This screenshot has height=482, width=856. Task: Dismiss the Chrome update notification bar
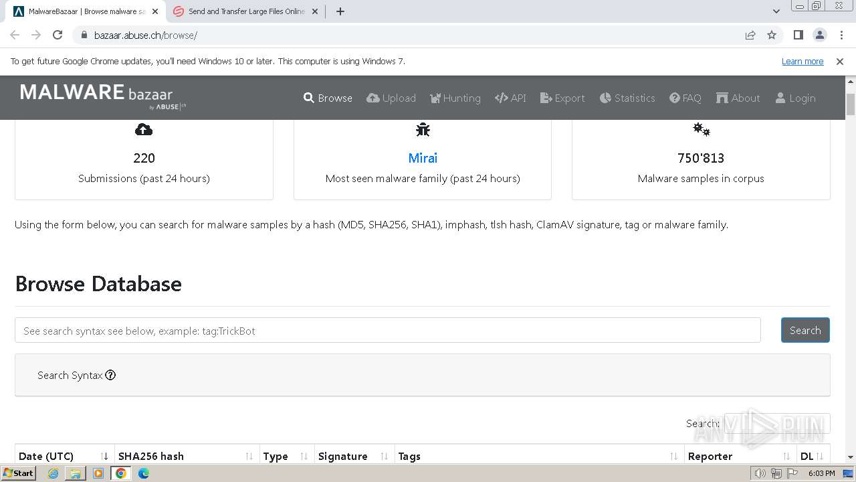pyautogui.click(x=840, y=61)
